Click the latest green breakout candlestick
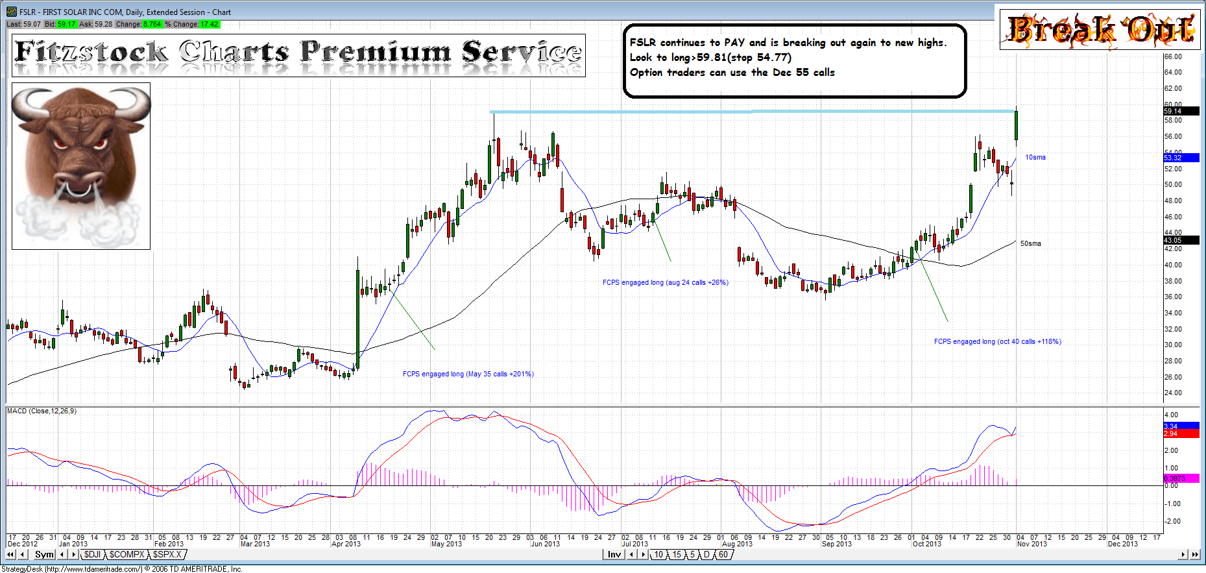 [x=1016, y=125]
